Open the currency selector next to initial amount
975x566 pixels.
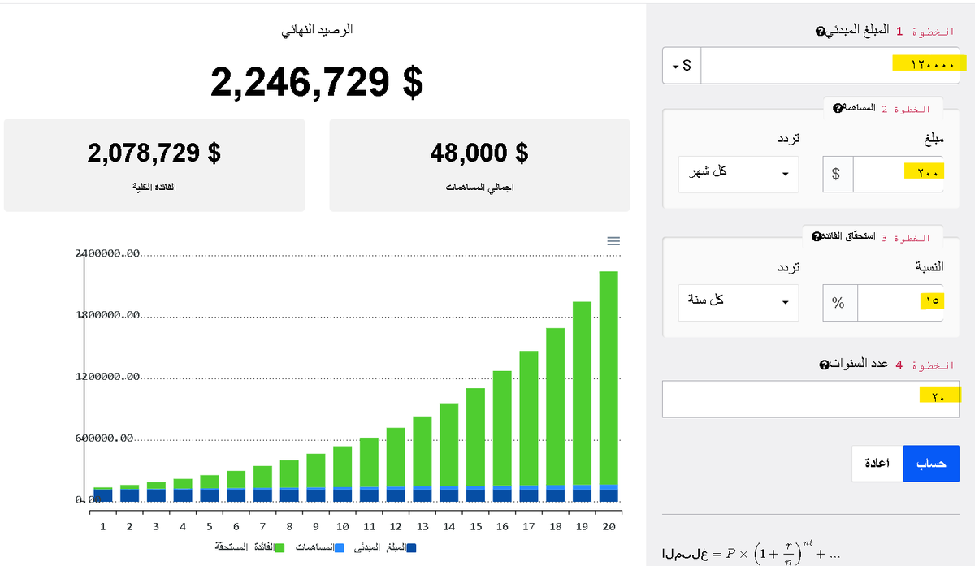677,65
